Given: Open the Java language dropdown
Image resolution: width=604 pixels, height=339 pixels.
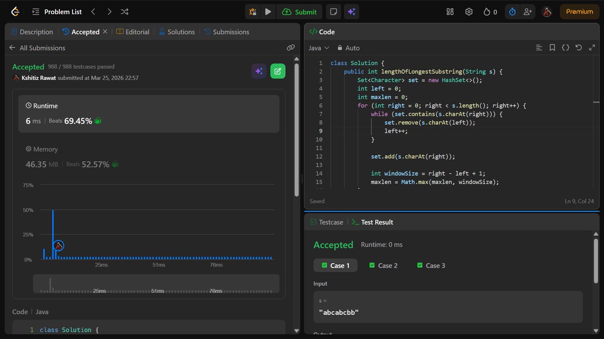Looking at the screenshot, I should tap(319, 48).
